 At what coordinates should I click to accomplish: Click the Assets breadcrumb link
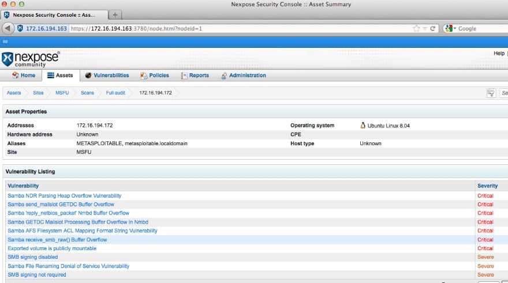(14, 93)
